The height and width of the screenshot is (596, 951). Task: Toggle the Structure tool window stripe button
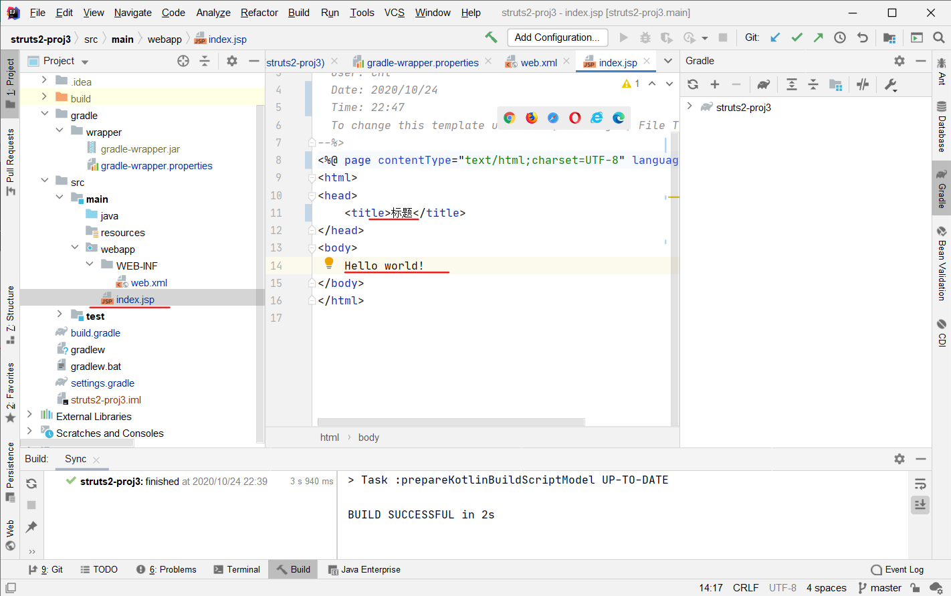[x=10, y=314]
